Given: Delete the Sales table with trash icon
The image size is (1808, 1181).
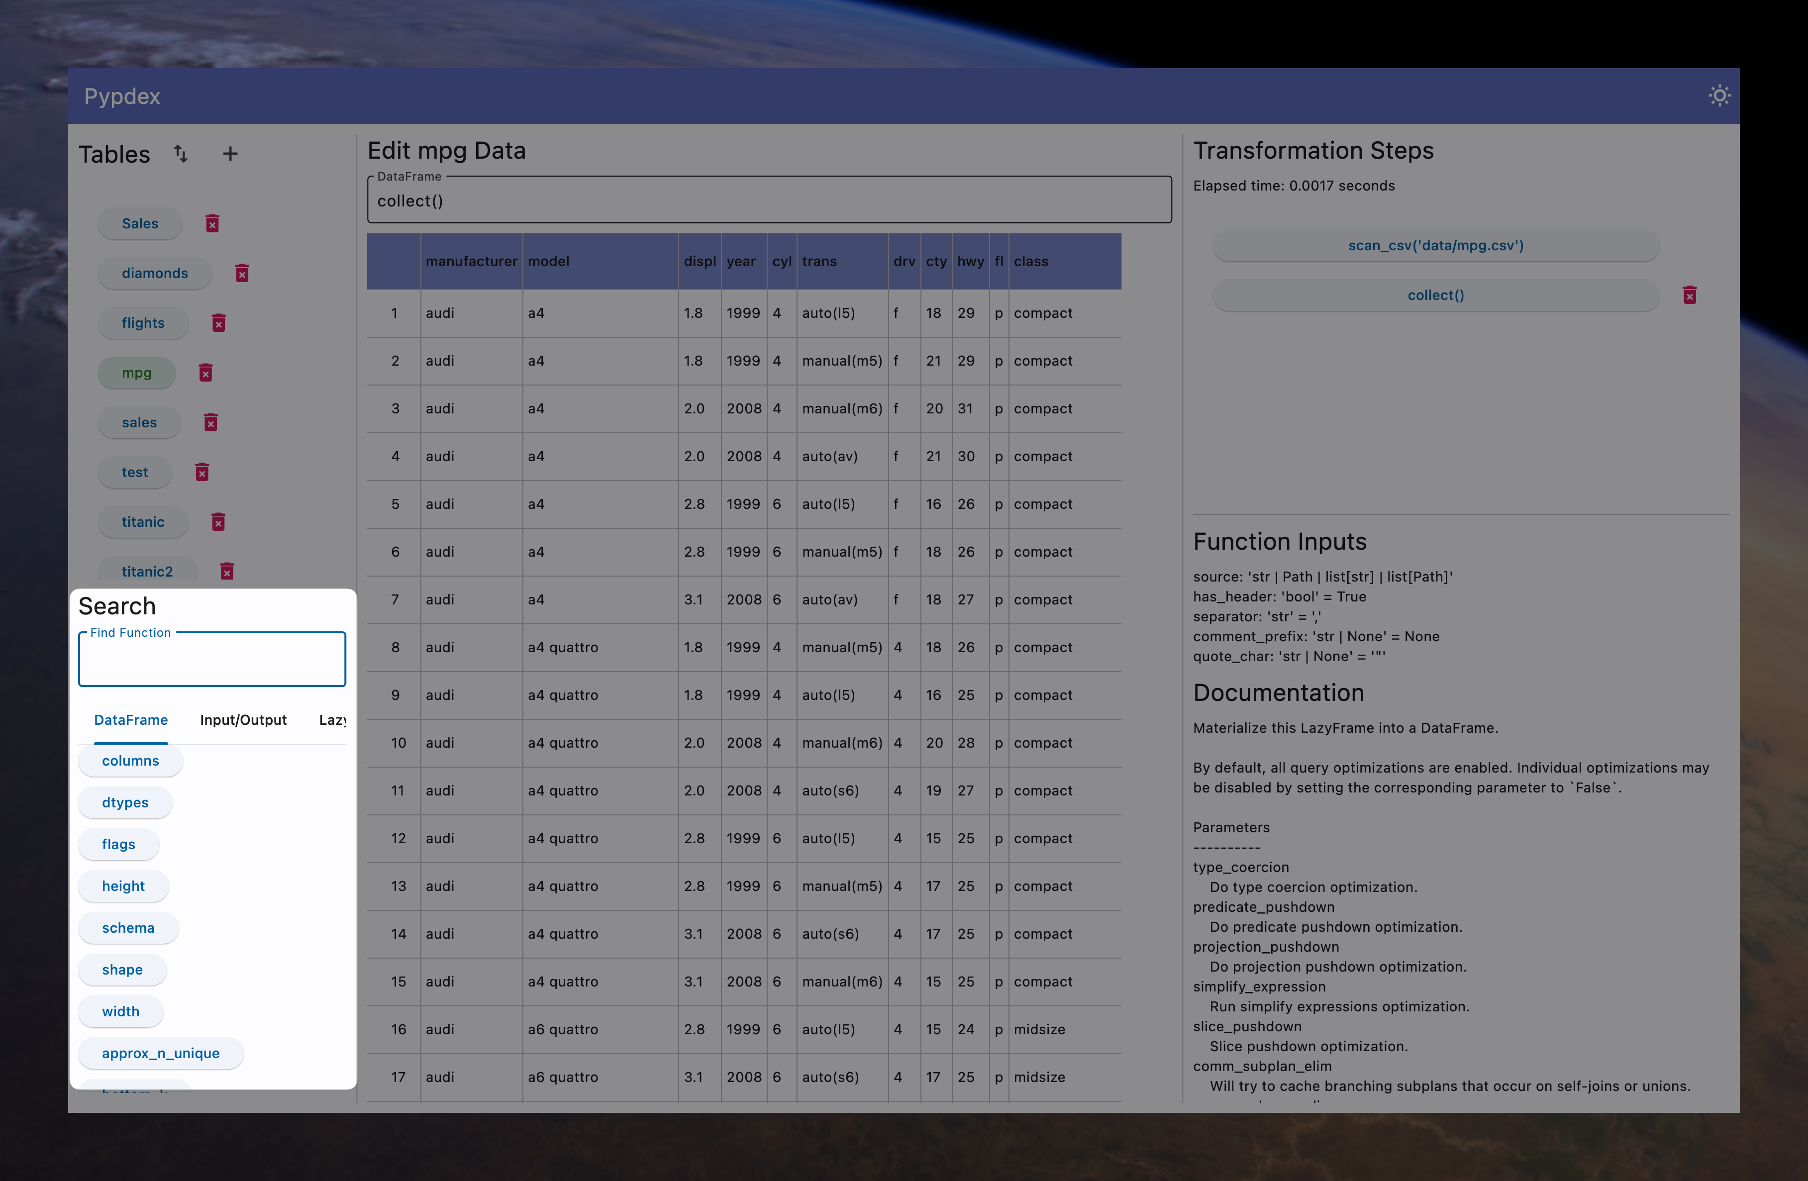Looking at the screenshot, I should (x=212, y=223).
